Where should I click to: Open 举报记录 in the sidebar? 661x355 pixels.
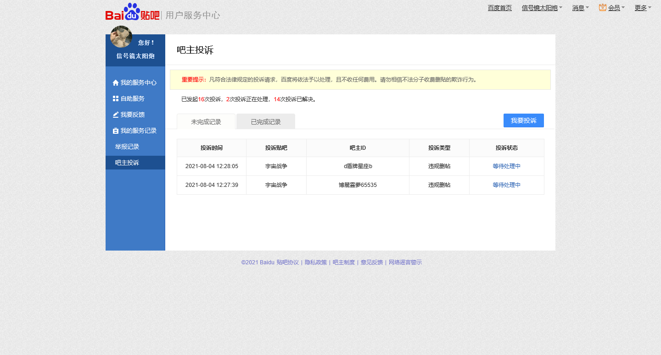coord(127,147)
